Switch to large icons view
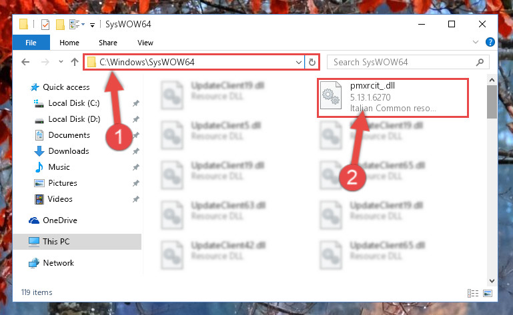 tap(488, 293)
